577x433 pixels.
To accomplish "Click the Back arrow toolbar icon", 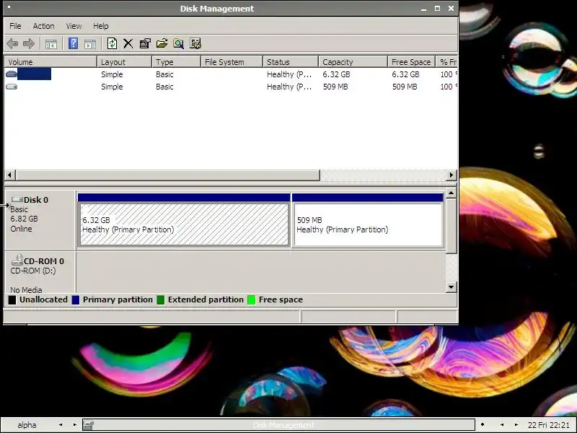I will (12, 44).
